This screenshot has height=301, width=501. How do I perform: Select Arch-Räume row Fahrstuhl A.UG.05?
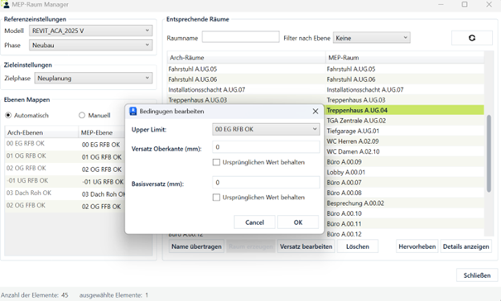(246, 69)
